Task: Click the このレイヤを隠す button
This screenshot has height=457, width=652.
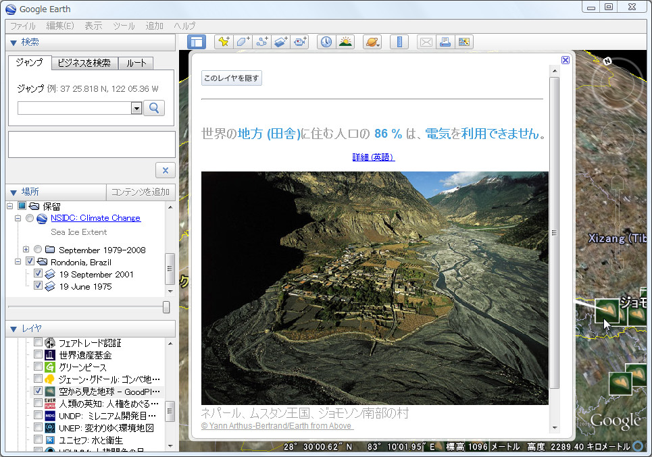Action: pos(232,78)
